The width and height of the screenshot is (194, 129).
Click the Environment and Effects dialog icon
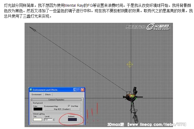click(x=31, y=90)
